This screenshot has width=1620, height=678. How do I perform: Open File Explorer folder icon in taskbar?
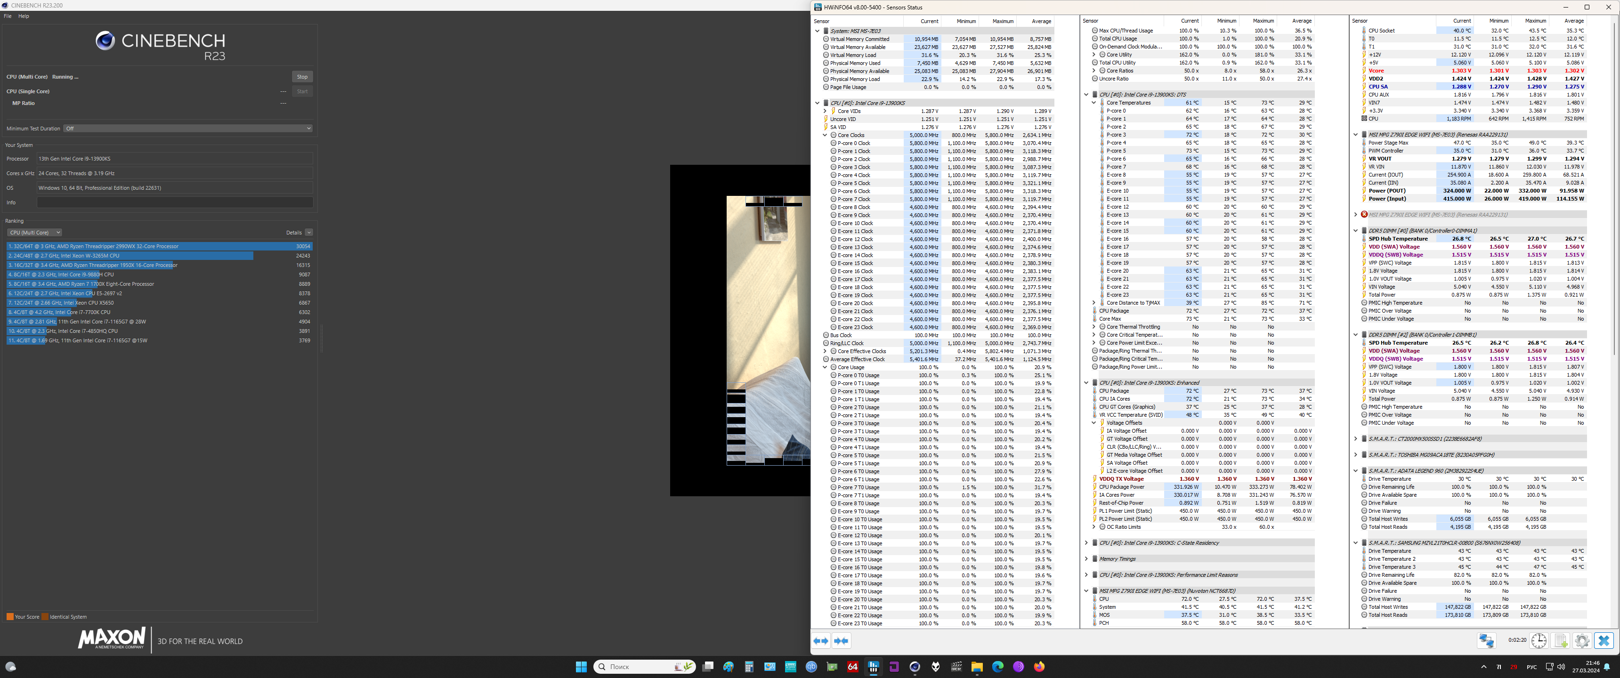977,667
